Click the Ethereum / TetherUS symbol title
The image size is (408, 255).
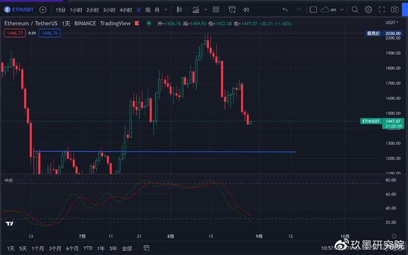[31, 24]
